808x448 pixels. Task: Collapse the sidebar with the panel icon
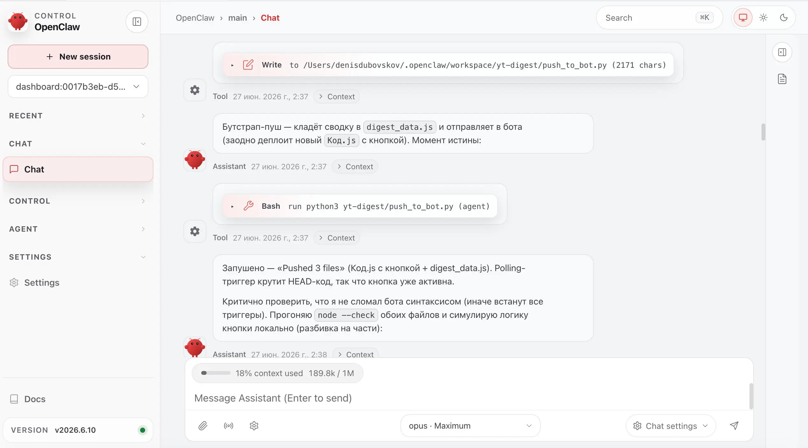coord(137,22)
